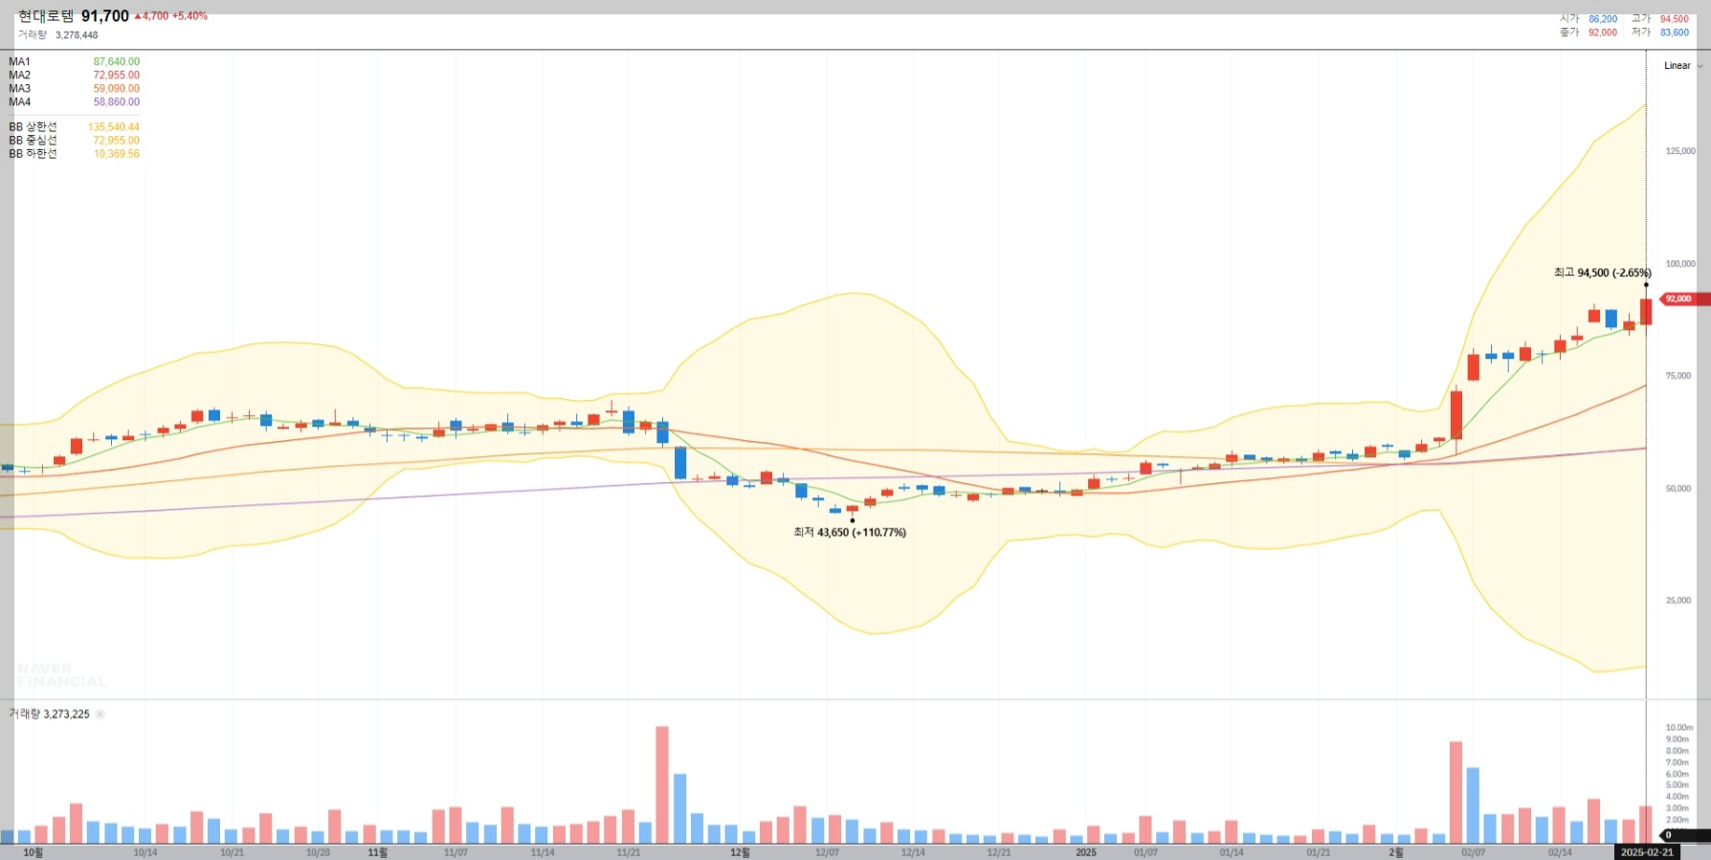
Task: Click the 최고 94,500 high price marker
Action: (1602, 273)
